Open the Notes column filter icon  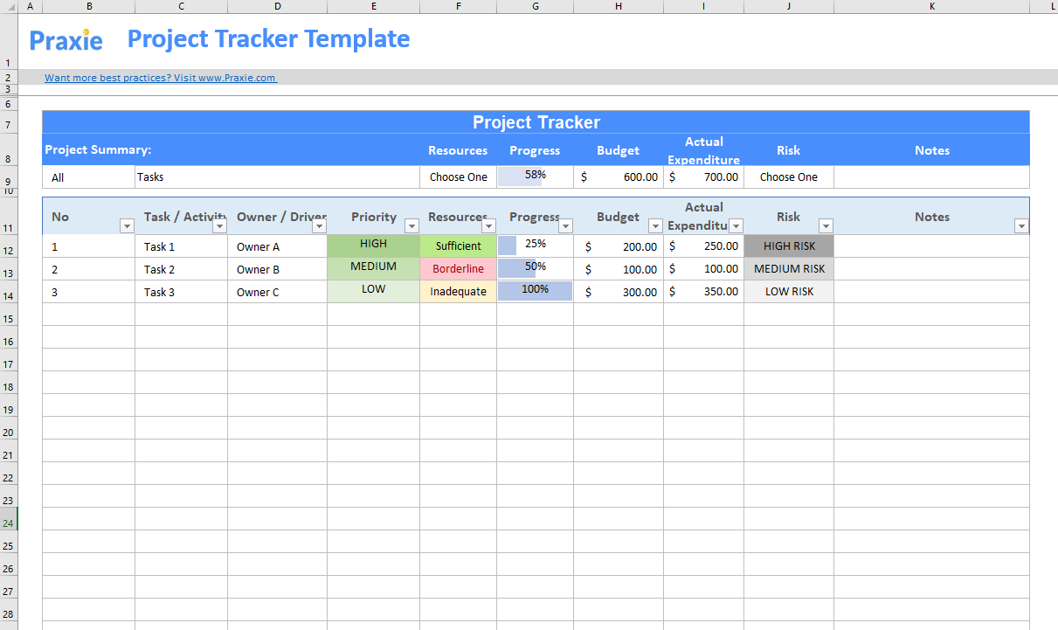pyautogui.click(x=1020, y=225)
